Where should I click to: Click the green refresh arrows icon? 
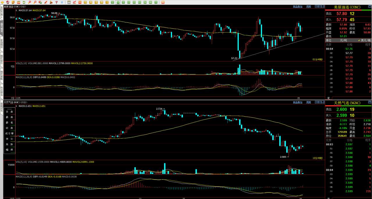pos(24,2)
